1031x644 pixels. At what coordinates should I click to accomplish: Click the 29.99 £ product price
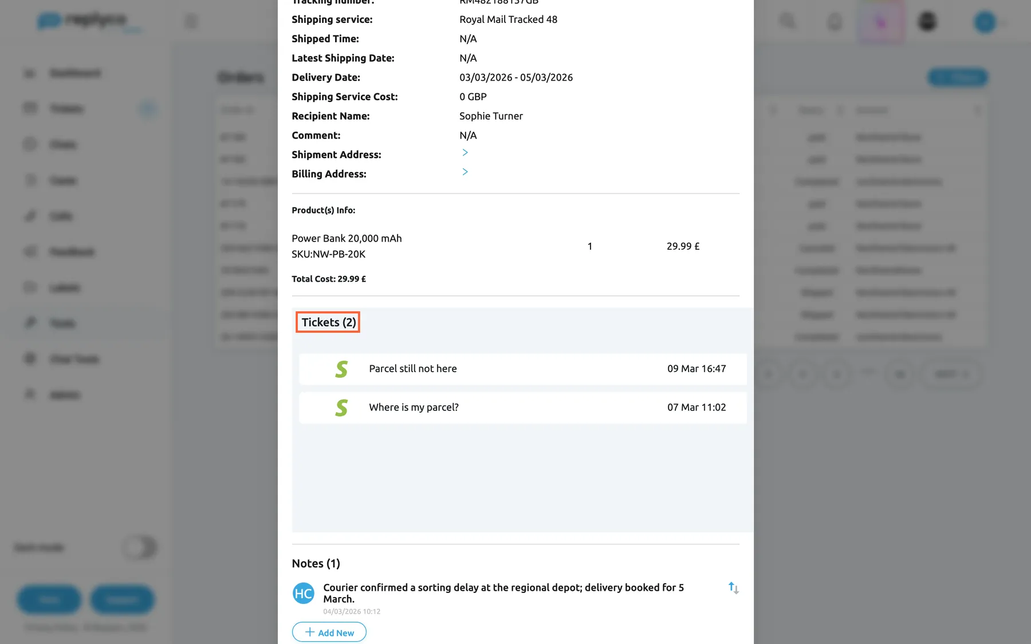click(x=683, y=246)
